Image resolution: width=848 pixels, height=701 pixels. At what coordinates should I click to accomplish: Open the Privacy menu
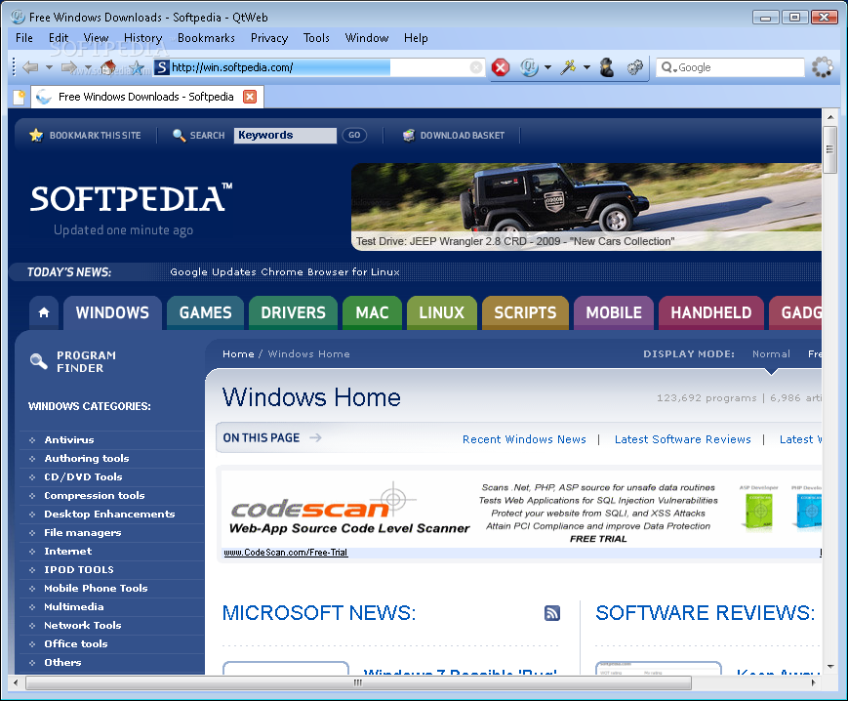pos(269,38)
